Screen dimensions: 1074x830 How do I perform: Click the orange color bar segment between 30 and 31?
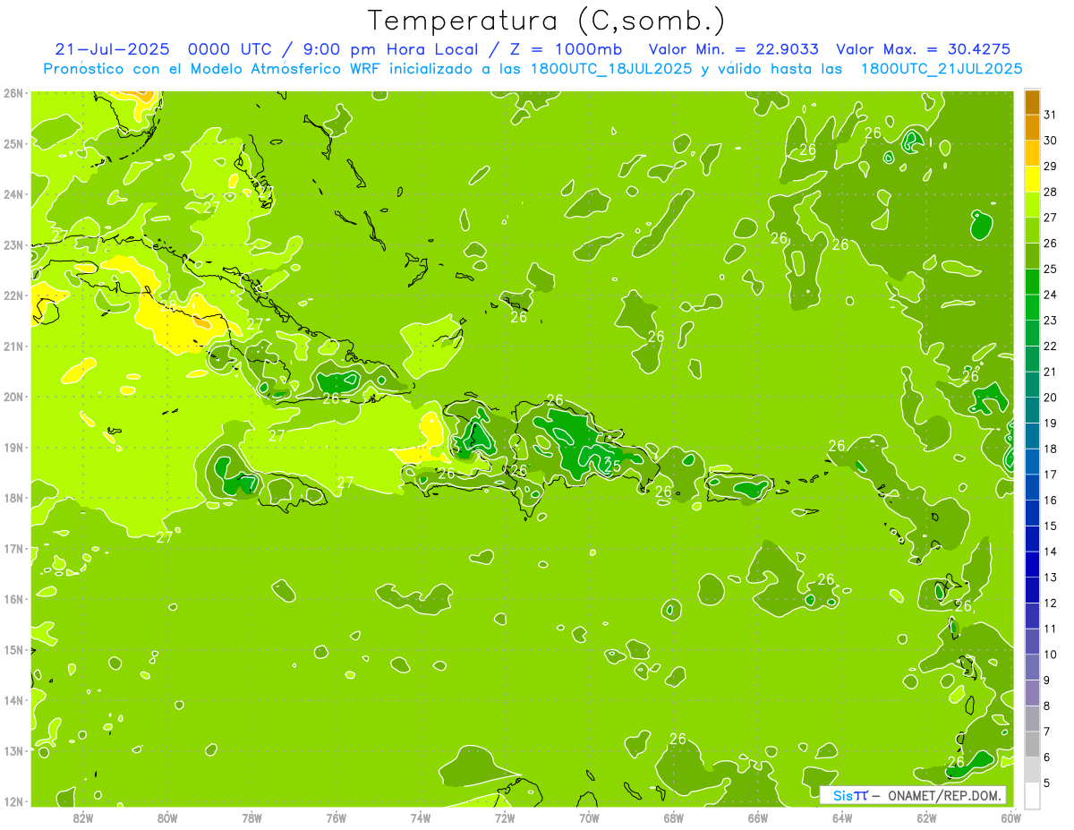pyautogui.click(x=1032, y=128)
